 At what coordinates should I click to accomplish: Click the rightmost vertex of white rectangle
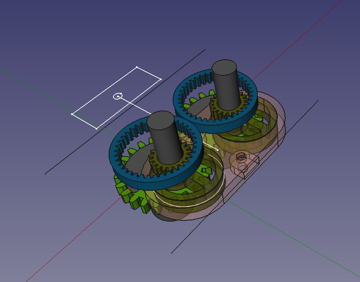point(161,79)
